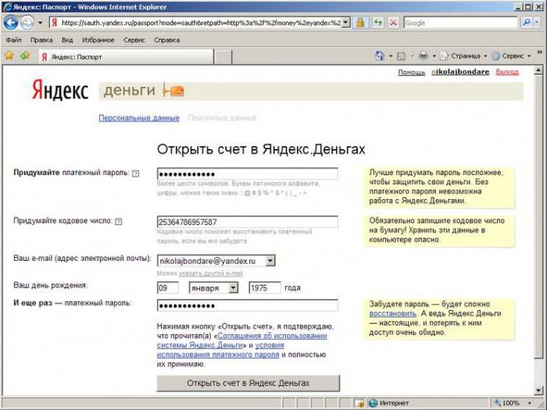This screenshot has height=410, width=547.
Task: Open a new blank tab
Action: click(223, 57)
